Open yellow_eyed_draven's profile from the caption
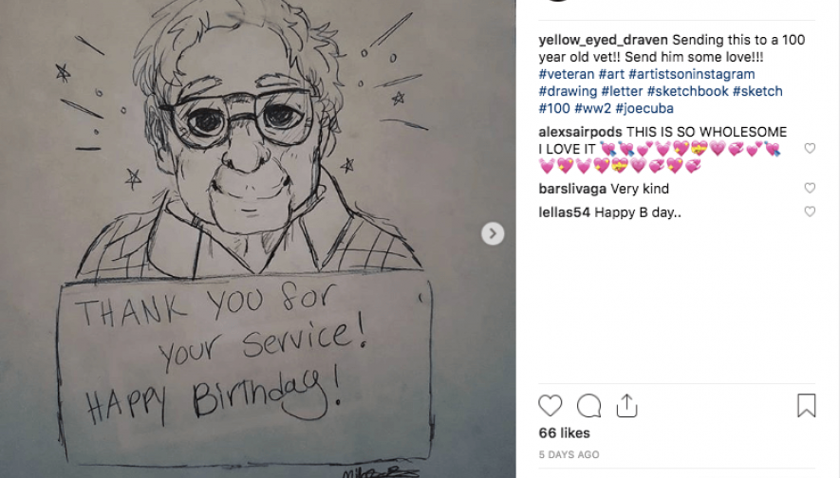This screenshot has height=478, width=840. [x=603, y=40]
